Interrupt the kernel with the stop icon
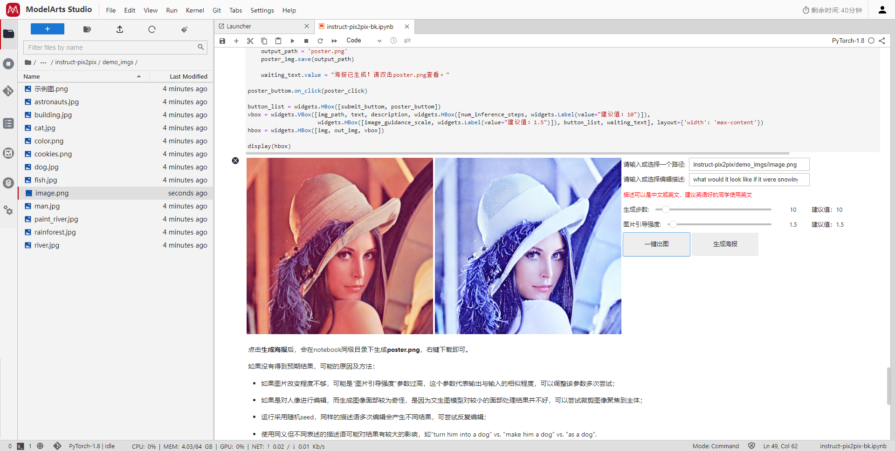The image size is (895, 451). pyautogui.click(x=306, y=41)
